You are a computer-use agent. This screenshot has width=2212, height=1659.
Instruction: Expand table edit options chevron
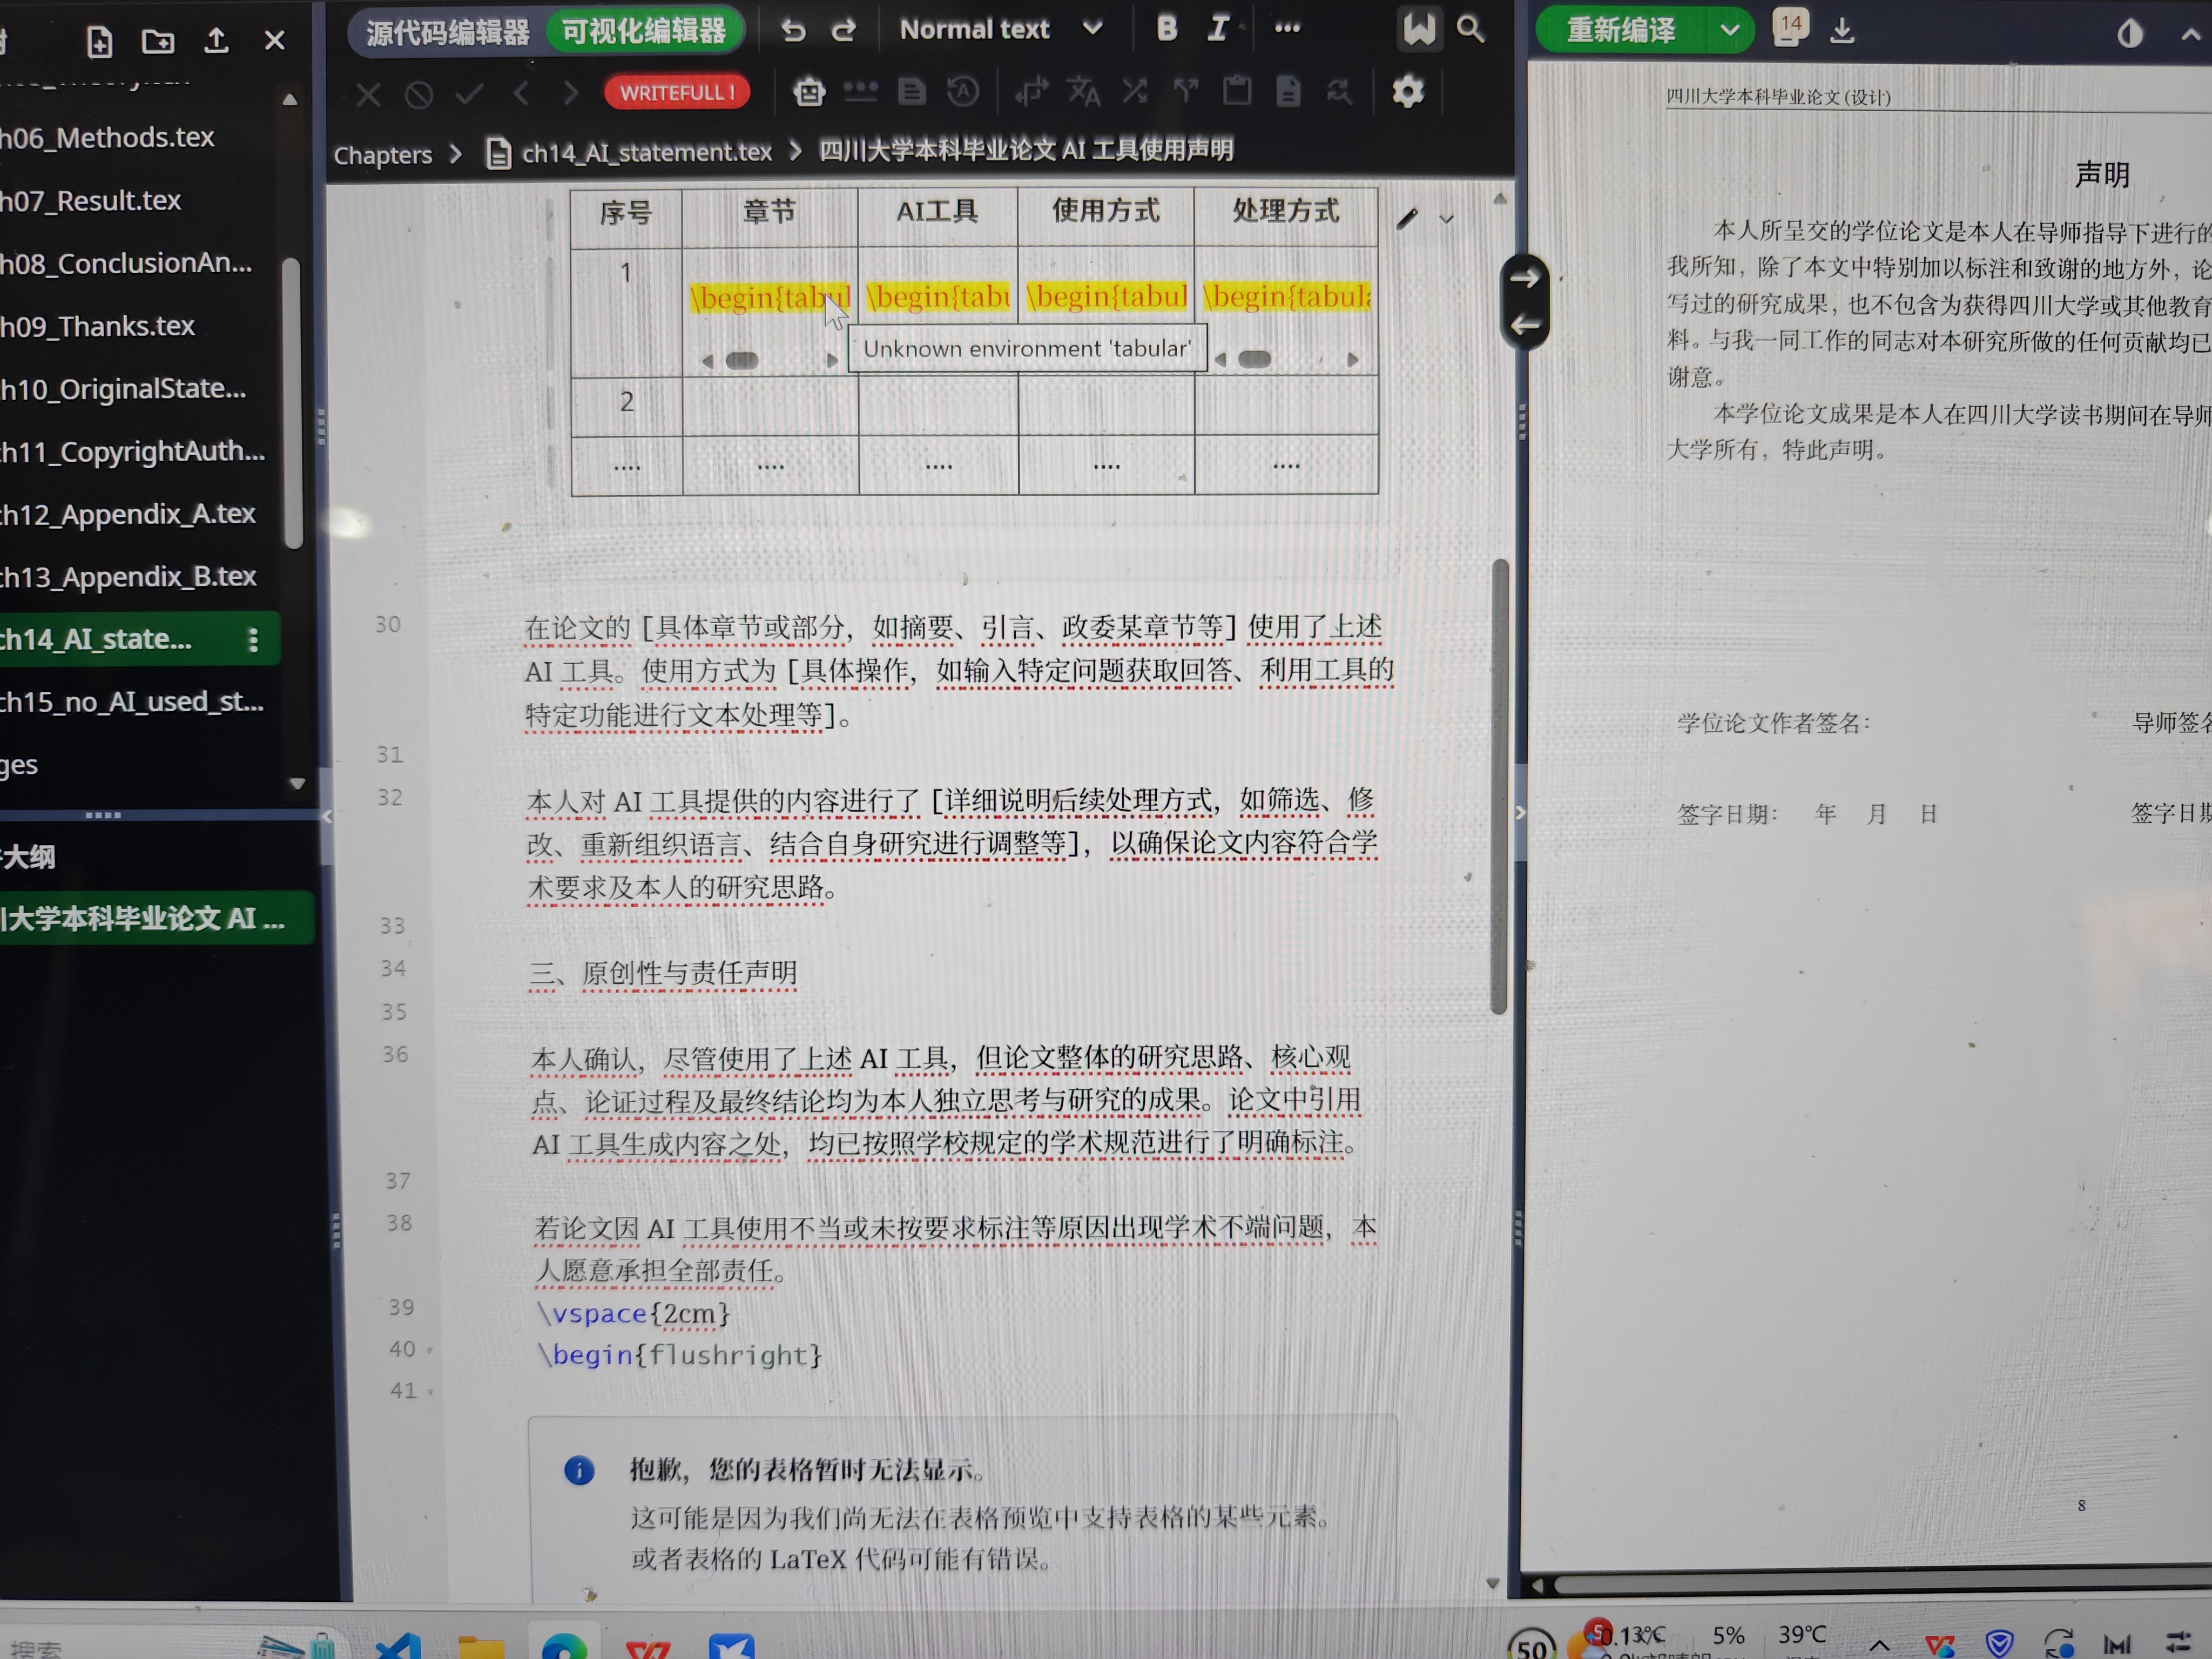click(x=1446, y=219)
